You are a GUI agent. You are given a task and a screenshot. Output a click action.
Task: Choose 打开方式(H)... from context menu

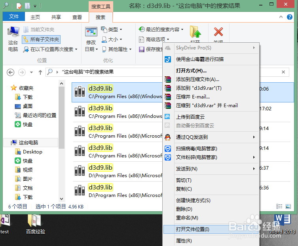tap(211, 71)
